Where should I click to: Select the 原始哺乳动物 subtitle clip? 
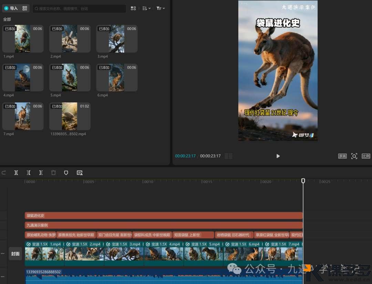[x=40, y=235]
